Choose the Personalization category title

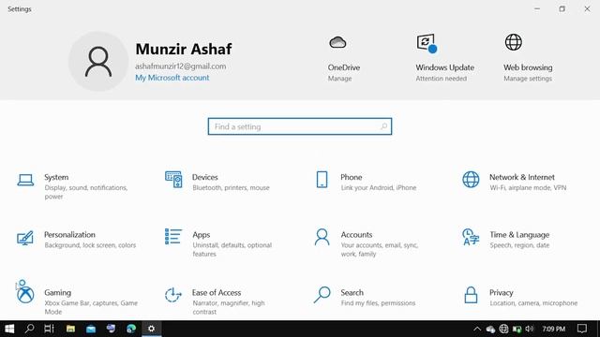pyautogui.click(x=69, y=235)
